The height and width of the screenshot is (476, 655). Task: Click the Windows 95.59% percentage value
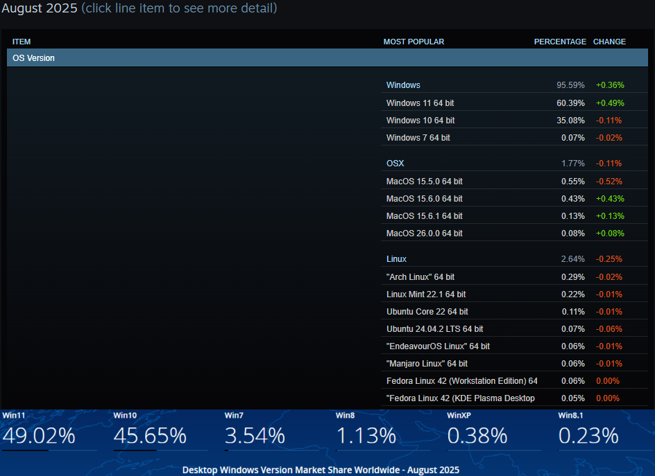click(570, 85)
